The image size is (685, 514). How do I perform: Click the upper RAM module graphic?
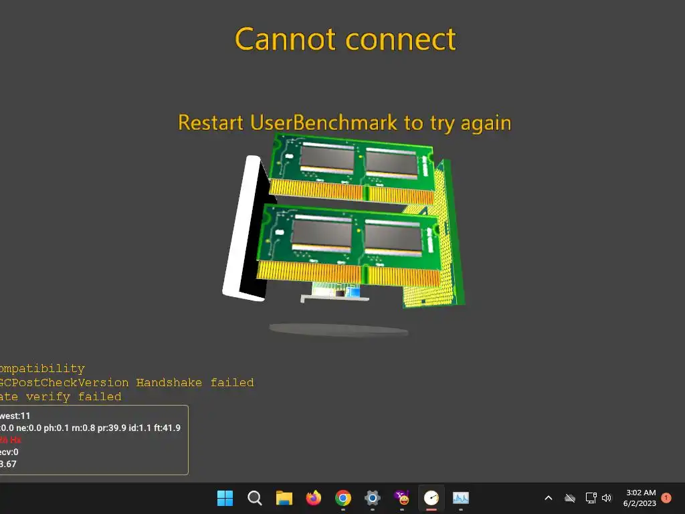point(352,169)
